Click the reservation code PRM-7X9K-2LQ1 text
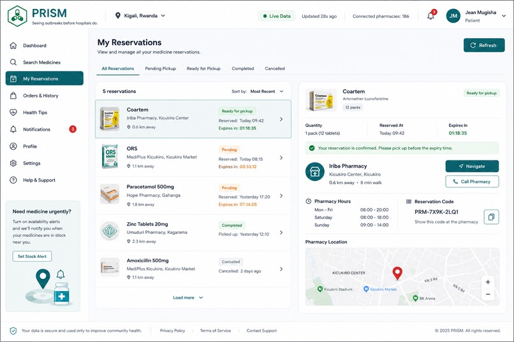This screenshot has width=514, height=342. pos(436,212)
